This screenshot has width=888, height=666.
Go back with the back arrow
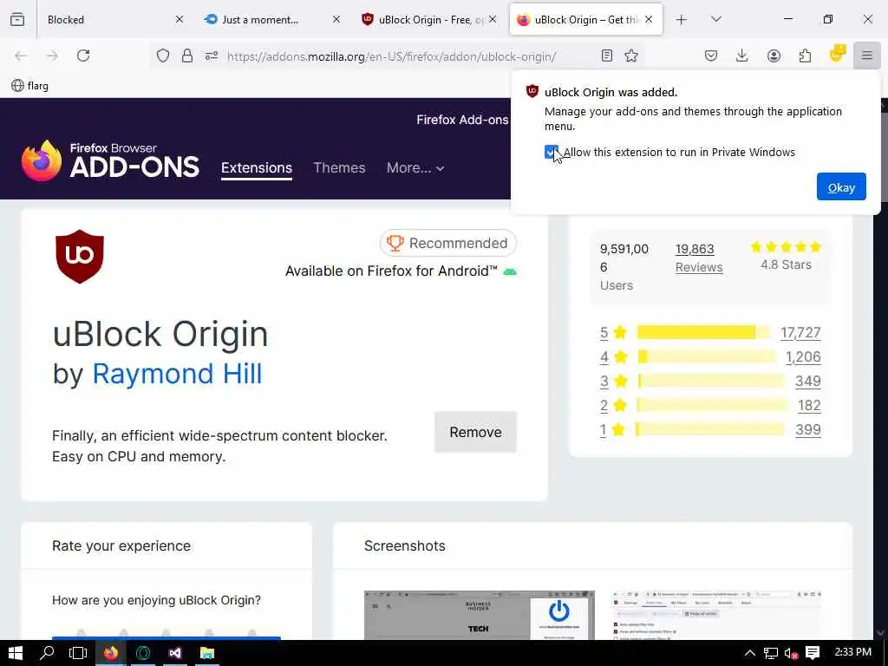(x=21, y=55)
